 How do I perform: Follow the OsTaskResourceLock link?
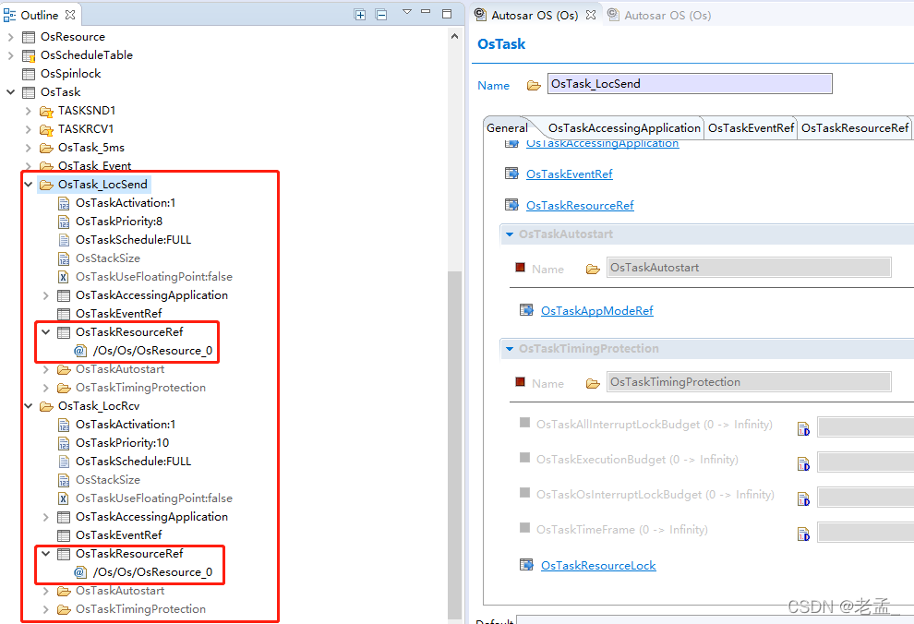coord(598,565)
